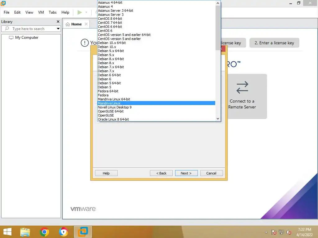Close the Library panel
This screenshot has height=238, width=318.
click(58, 21)
